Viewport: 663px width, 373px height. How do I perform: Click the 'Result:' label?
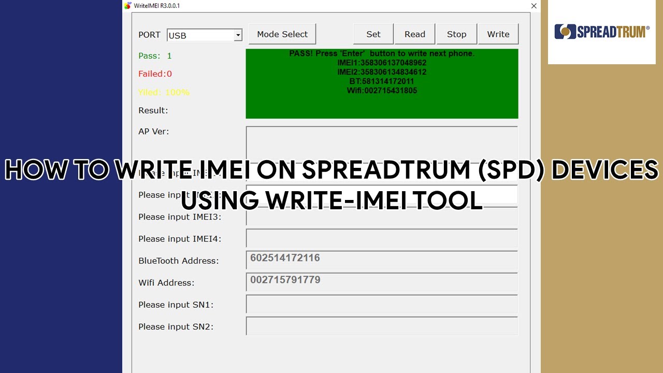[x=153, y=110]
